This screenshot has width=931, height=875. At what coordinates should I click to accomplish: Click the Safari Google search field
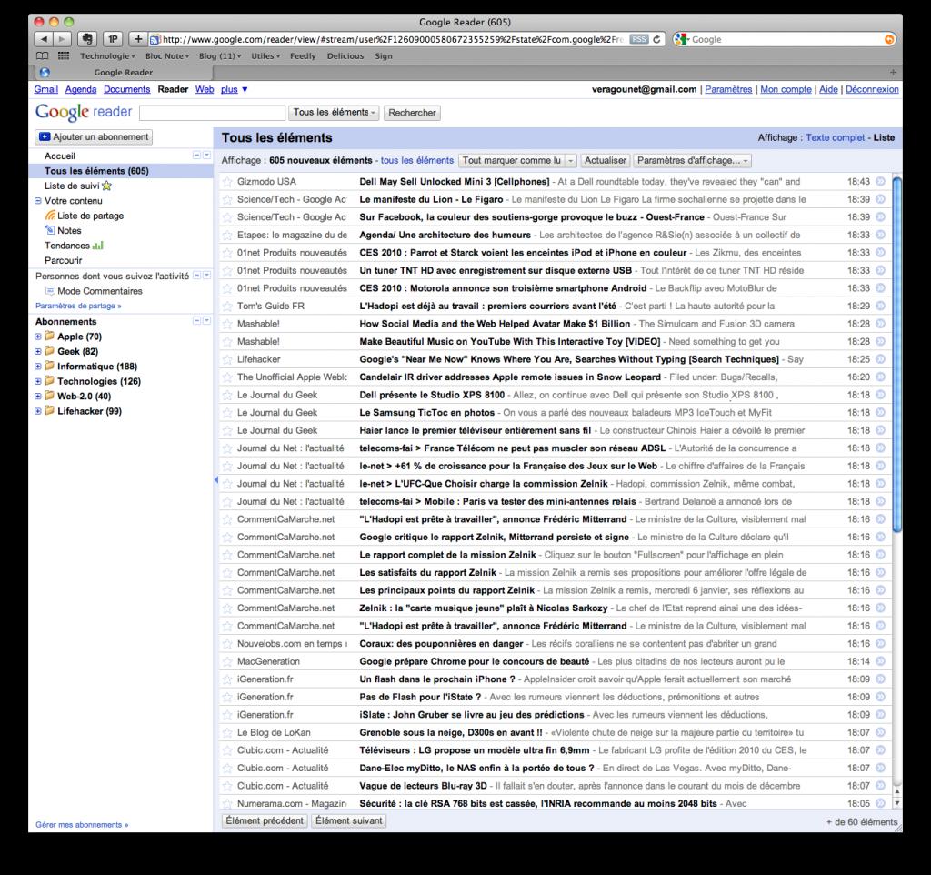786,39
